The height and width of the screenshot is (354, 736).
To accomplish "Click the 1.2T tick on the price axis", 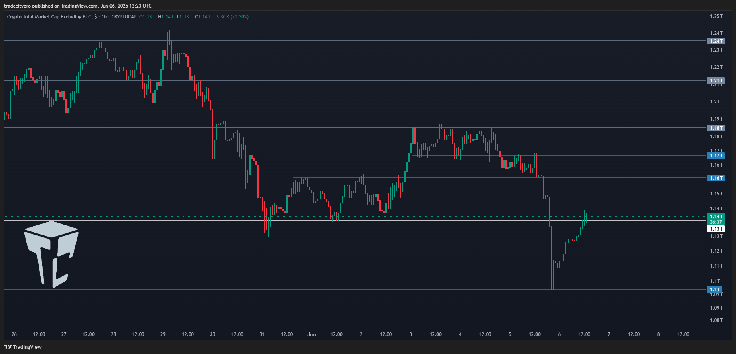I will 715,102.
